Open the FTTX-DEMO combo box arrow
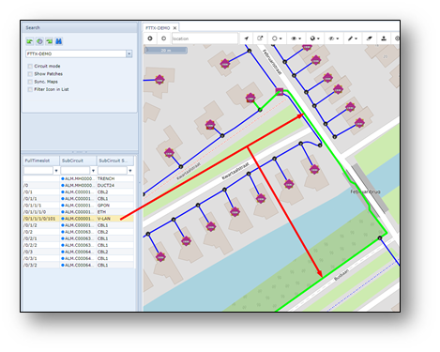The width and height of the screenshot is (440, 352). (x=129, y=54)
